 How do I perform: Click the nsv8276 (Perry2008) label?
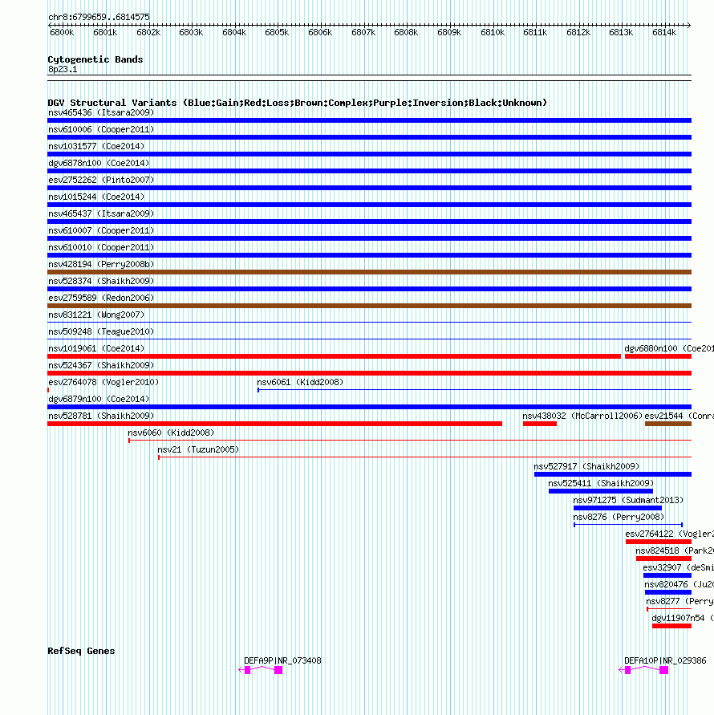pyautogui.click(x=619, y=518)
